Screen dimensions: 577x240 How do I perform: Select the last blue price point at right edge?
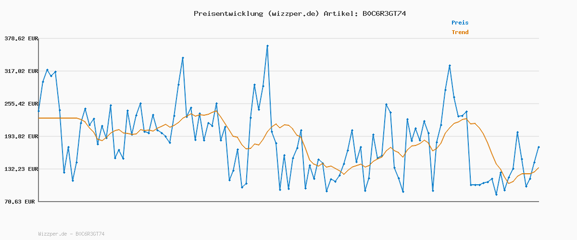[x=539, y=147]
